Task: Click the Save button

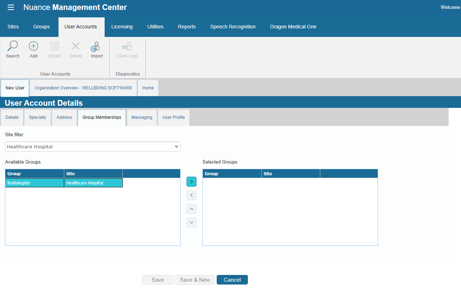Action: (x=158, y=280)
